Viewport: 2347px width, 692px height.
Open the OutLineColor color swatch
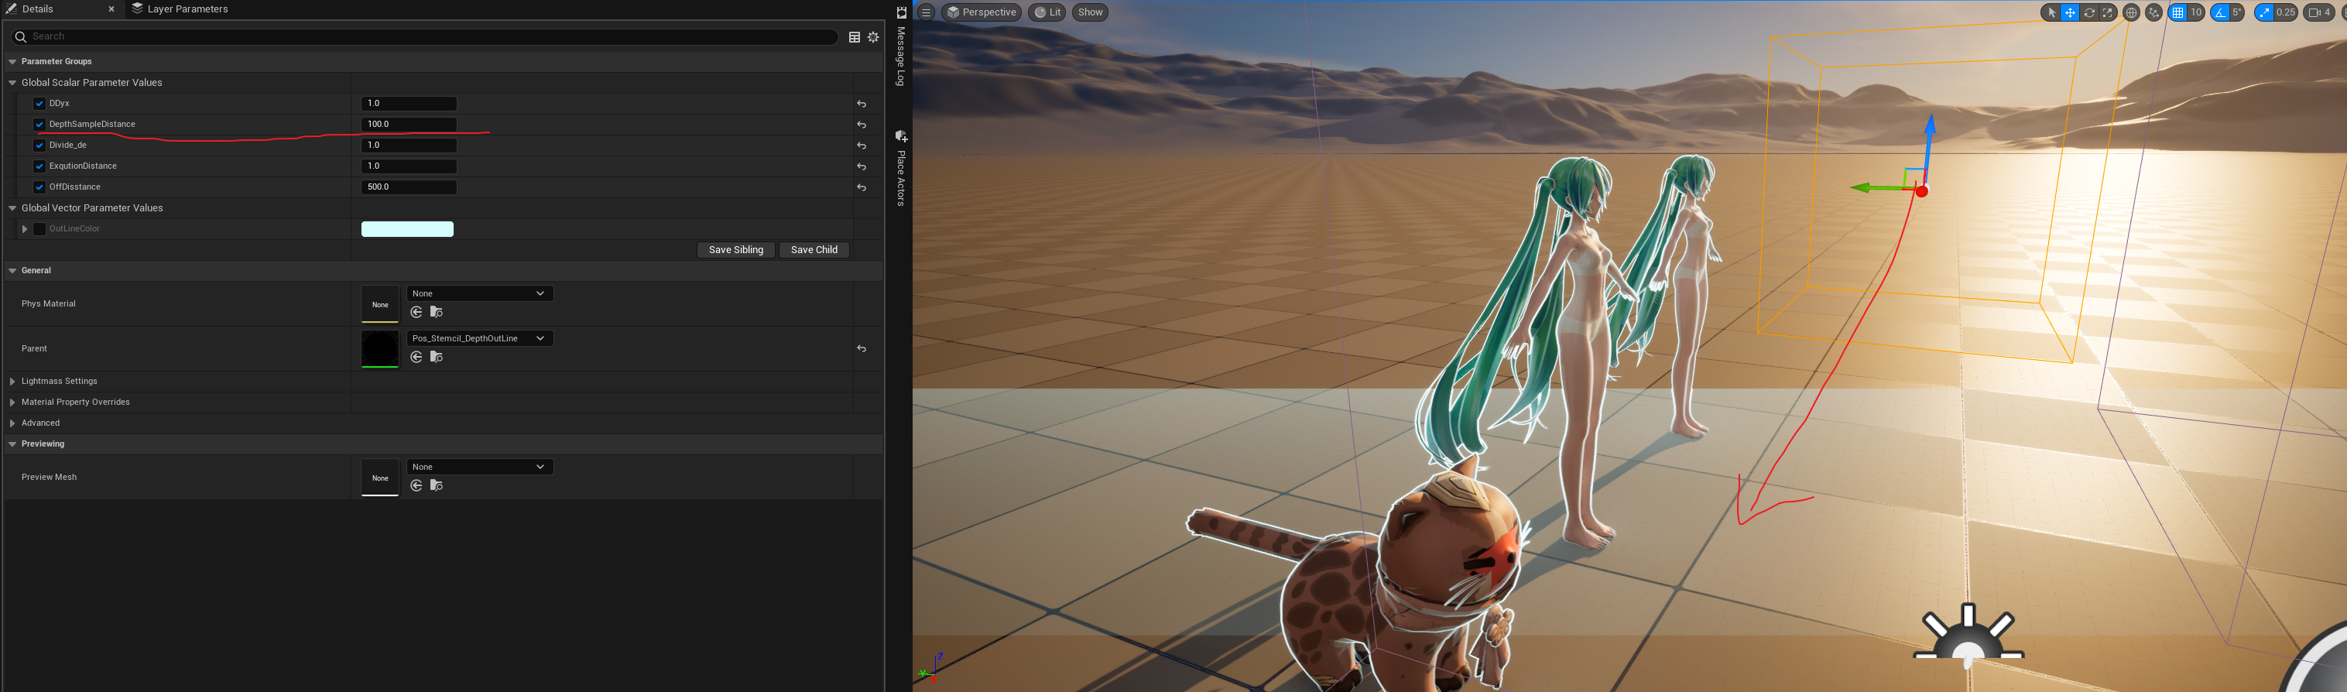click(x=407, y=229)
